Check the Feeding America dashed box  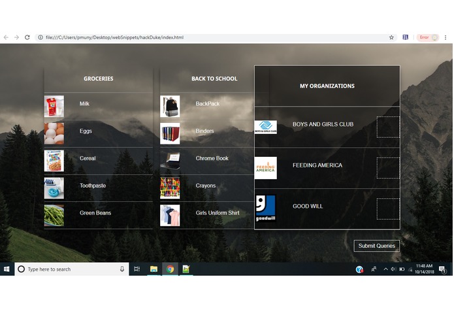pos(388,168)
